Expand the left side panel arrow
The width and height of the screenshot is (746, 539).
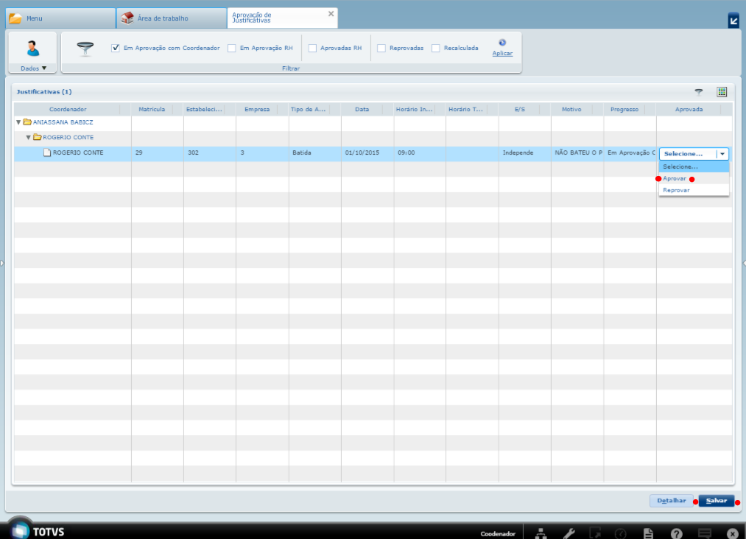[2, 263]
